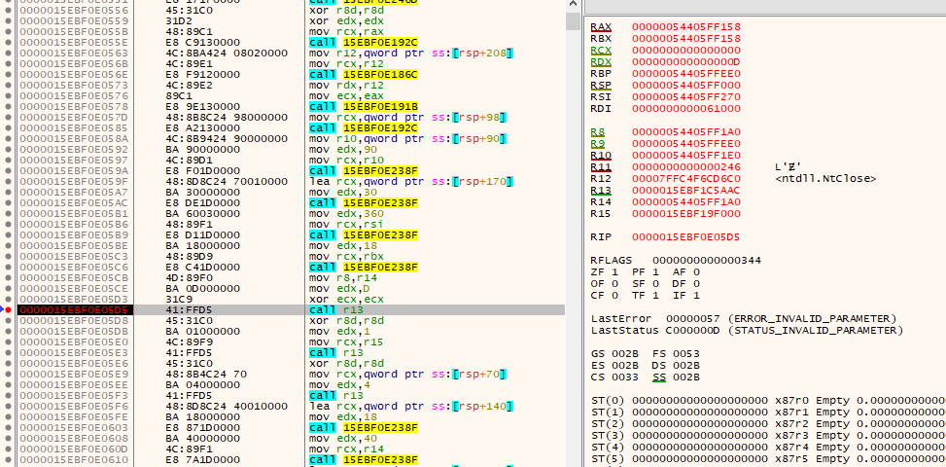Select instruction 'mov rcx,qword ptr ss:[rsp+98]'
The image size is (946, 467).
[407, 117]
